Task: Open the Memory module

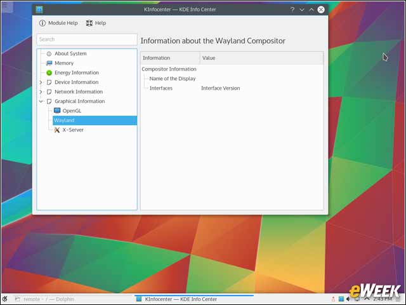Action: click(x=64, y=64)
